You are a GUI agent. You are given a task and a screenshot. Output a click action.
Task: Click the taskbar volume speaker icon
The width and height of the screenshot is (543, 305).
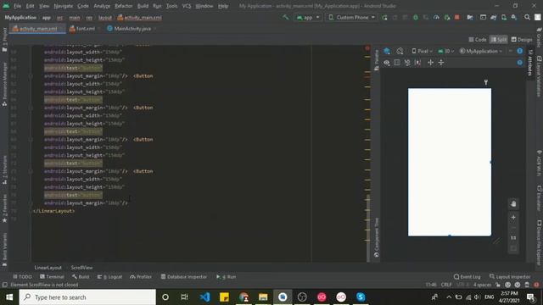(x=477, y=297)
